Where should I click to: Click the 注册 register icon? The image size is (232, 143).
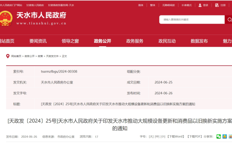coord(217,5)
